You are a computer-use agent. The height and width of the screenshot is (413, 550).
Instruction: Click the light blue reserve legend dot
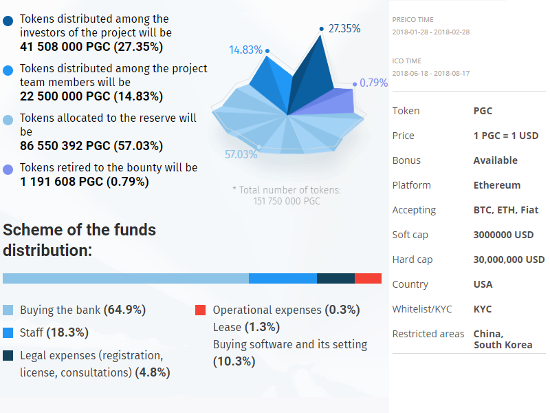pyautogui.click(x=8, y=120)
